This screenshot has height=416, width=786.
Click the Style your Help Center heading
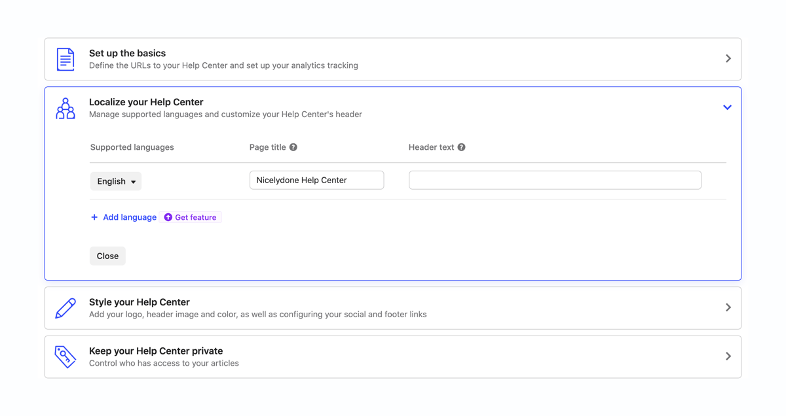pyautogui.click(x=140, y=302)
